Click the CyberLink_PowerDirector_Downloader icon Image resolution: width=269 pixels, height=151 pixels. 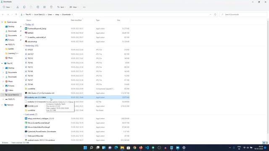tap(26, 131)
